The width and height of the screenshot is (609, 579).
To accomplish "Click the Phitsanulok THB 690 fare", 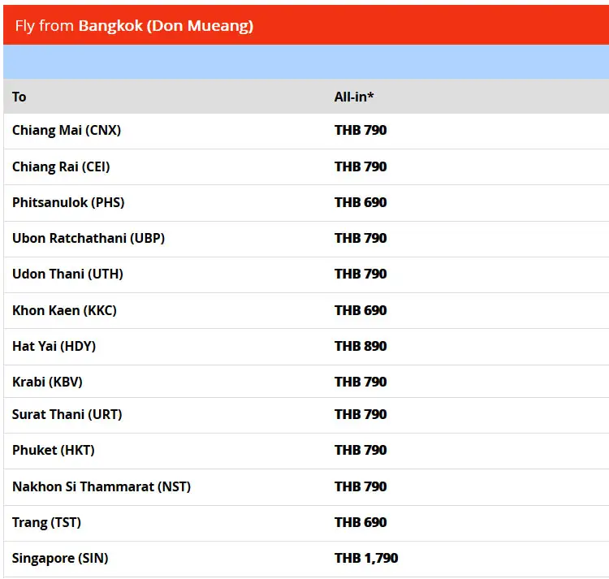I will (x=361, y=202).
